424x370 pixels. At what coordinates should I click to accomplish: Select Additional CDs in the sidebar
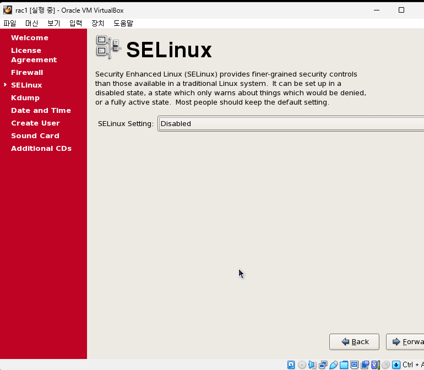41,149
